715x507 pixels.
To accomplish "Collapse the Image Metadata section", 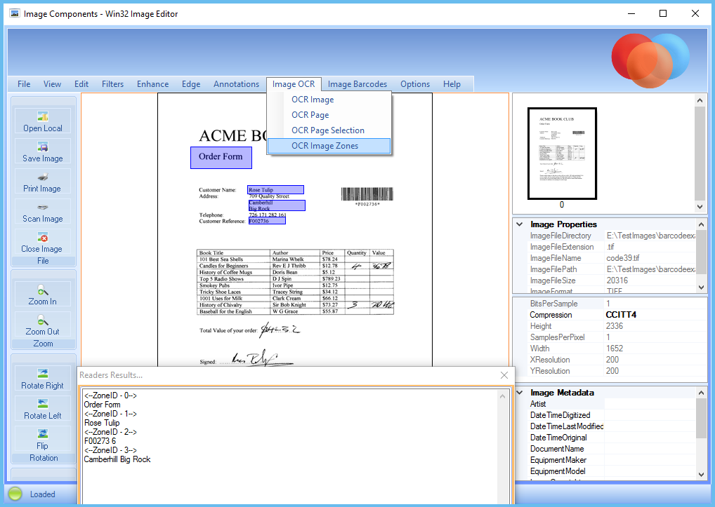I will pos(519,393).
